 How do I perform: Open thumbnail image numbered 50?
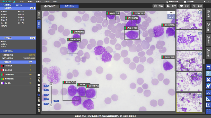tap(189, 40)
